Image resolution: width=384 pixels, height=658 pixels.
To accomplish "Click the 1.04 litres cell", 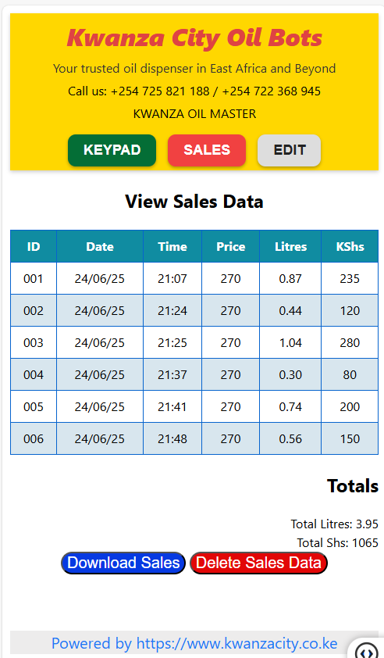I will [x=290, y=342].
